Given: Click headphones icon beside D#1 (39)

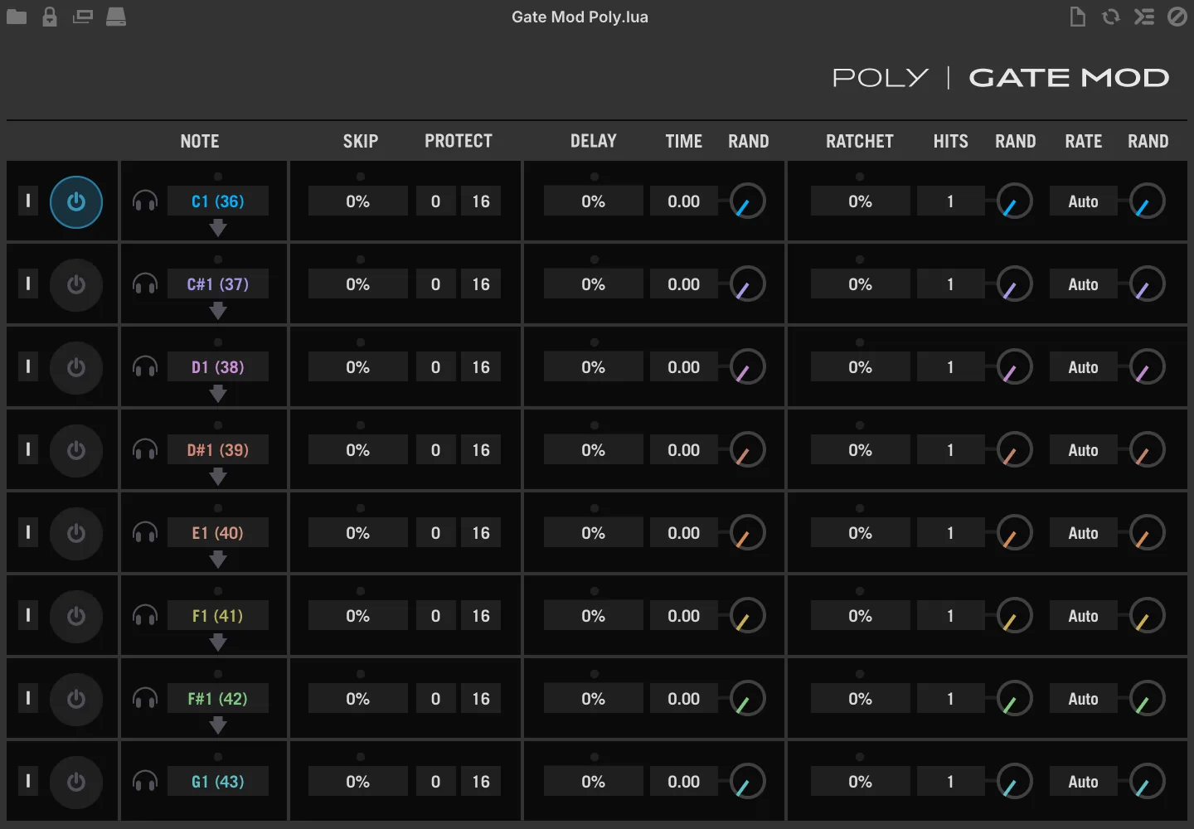Looking at the screenshot, I should point(145,450).
